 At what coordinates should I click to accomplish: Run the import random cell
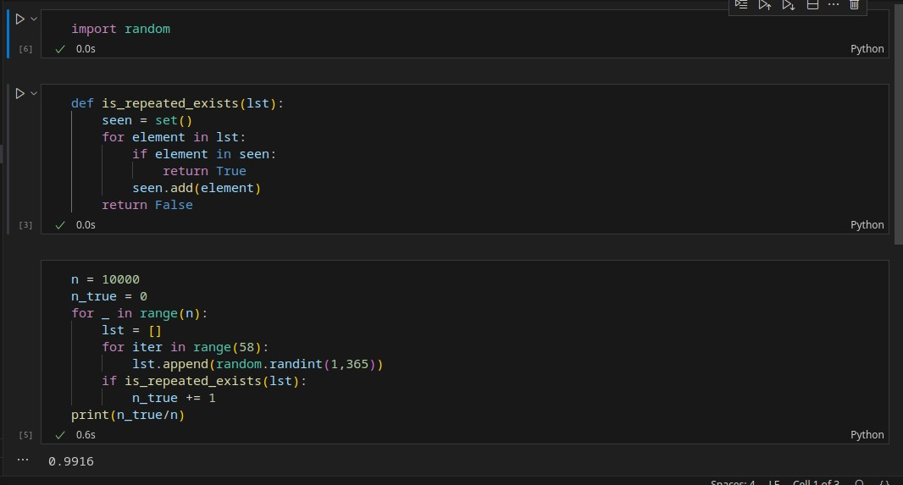click(x=20, y=19)
